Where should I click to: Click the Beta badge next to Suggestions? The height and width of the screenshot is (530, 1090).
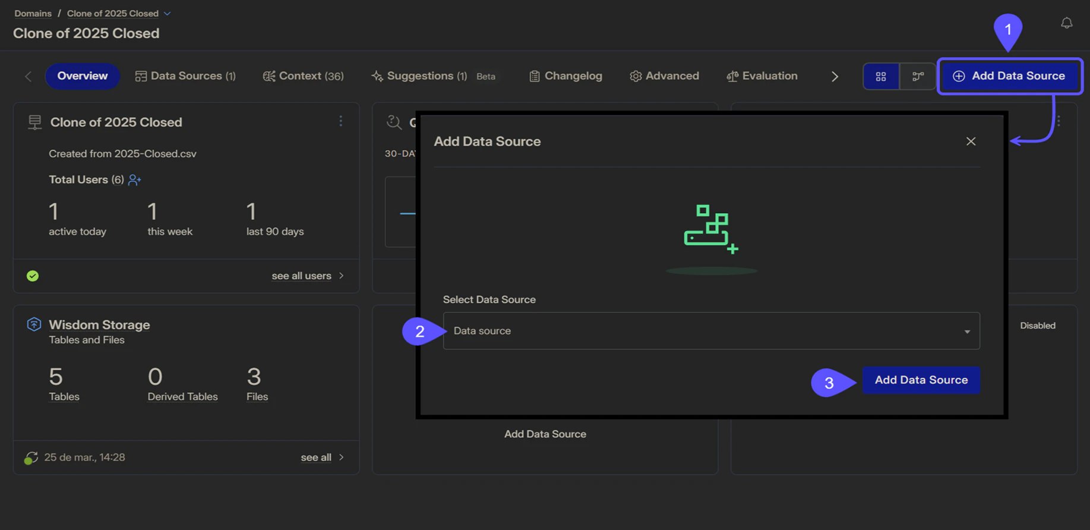click(486, 77)
